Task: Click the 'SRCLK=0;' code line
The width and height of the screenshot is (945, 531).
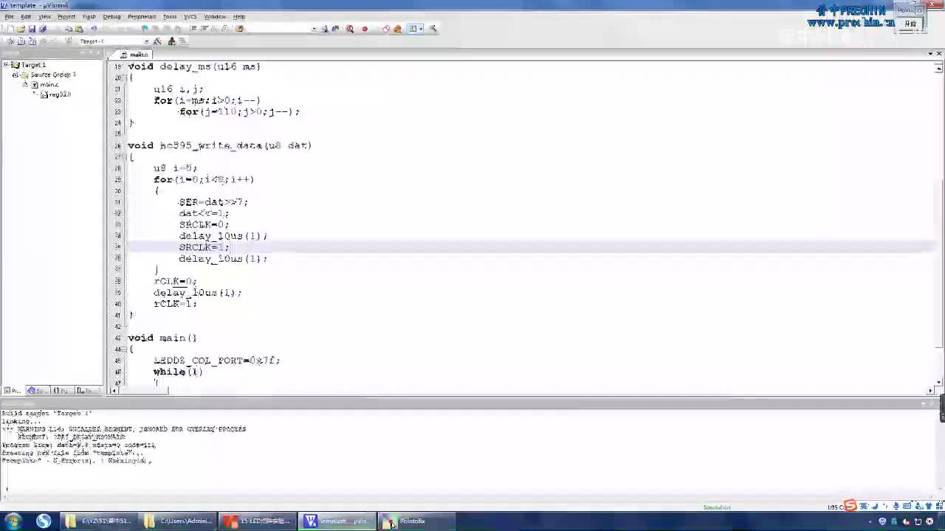Action: pyautogui.click(x=204, y=224)
